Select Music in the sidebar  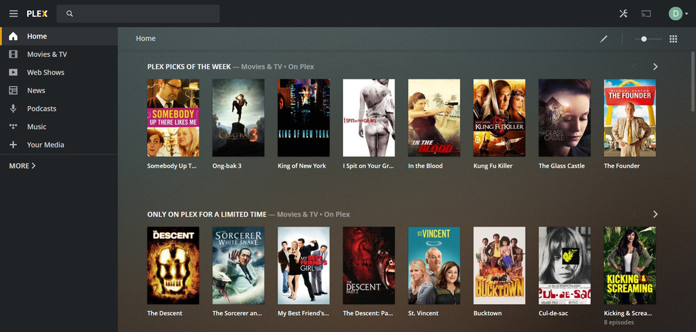(x=59, y=126)
